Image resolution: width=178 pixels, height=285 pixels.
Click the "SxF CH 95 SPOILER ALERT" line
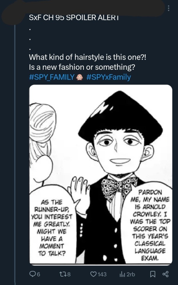click(74, 17)
